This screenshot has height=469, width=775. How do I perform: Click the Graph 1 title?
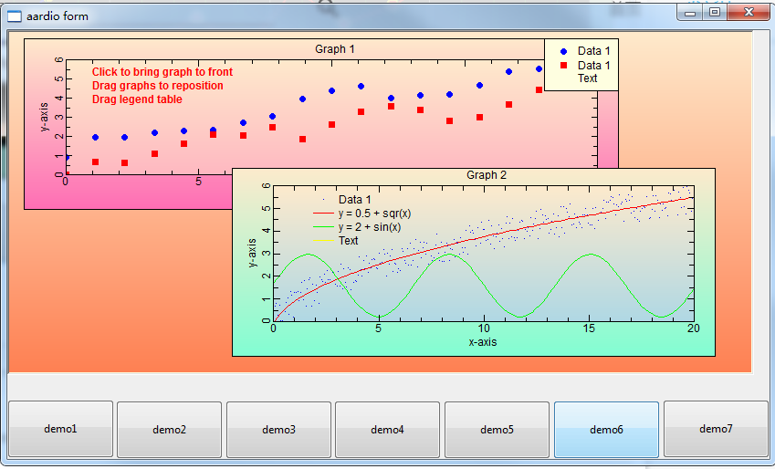click(x=335, y=49)
